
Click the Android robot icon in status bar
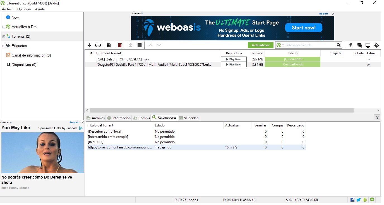click(365, 200)
